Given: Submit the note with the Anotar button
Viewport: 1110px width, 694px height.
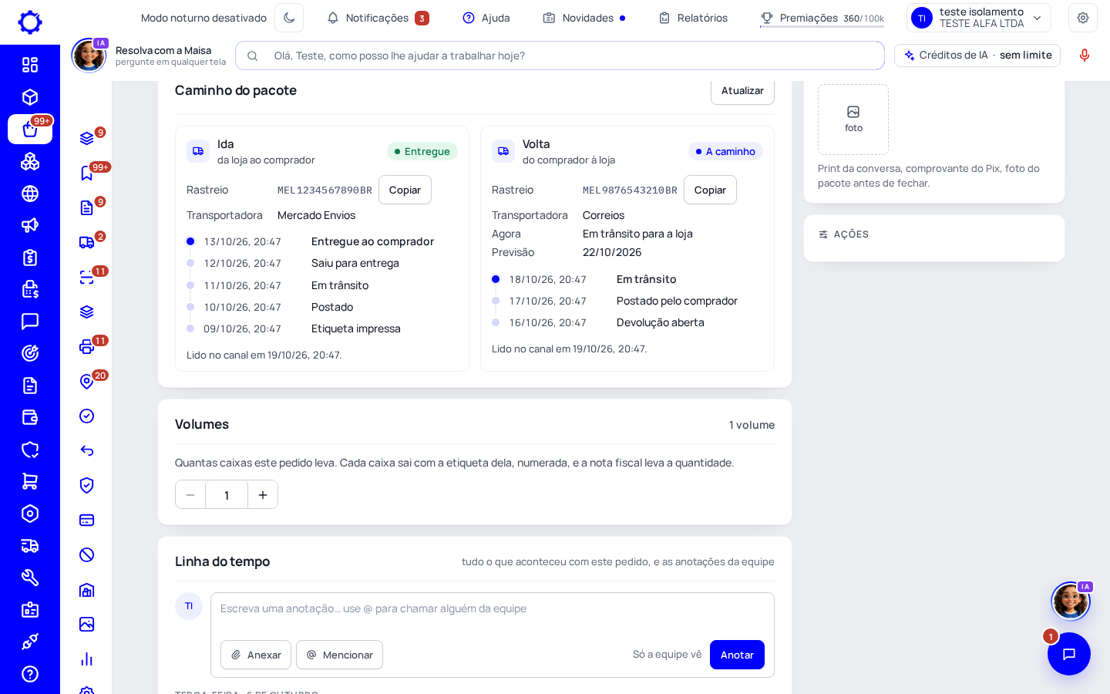Looking at the screenshot, I should (x=737, y=655).
